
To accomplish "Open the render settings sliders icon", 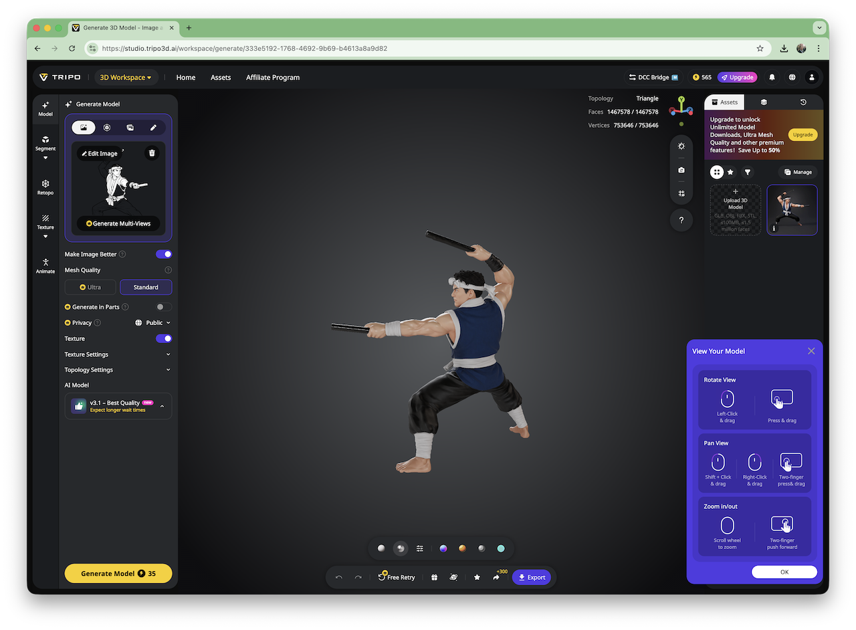I will 420,548.
